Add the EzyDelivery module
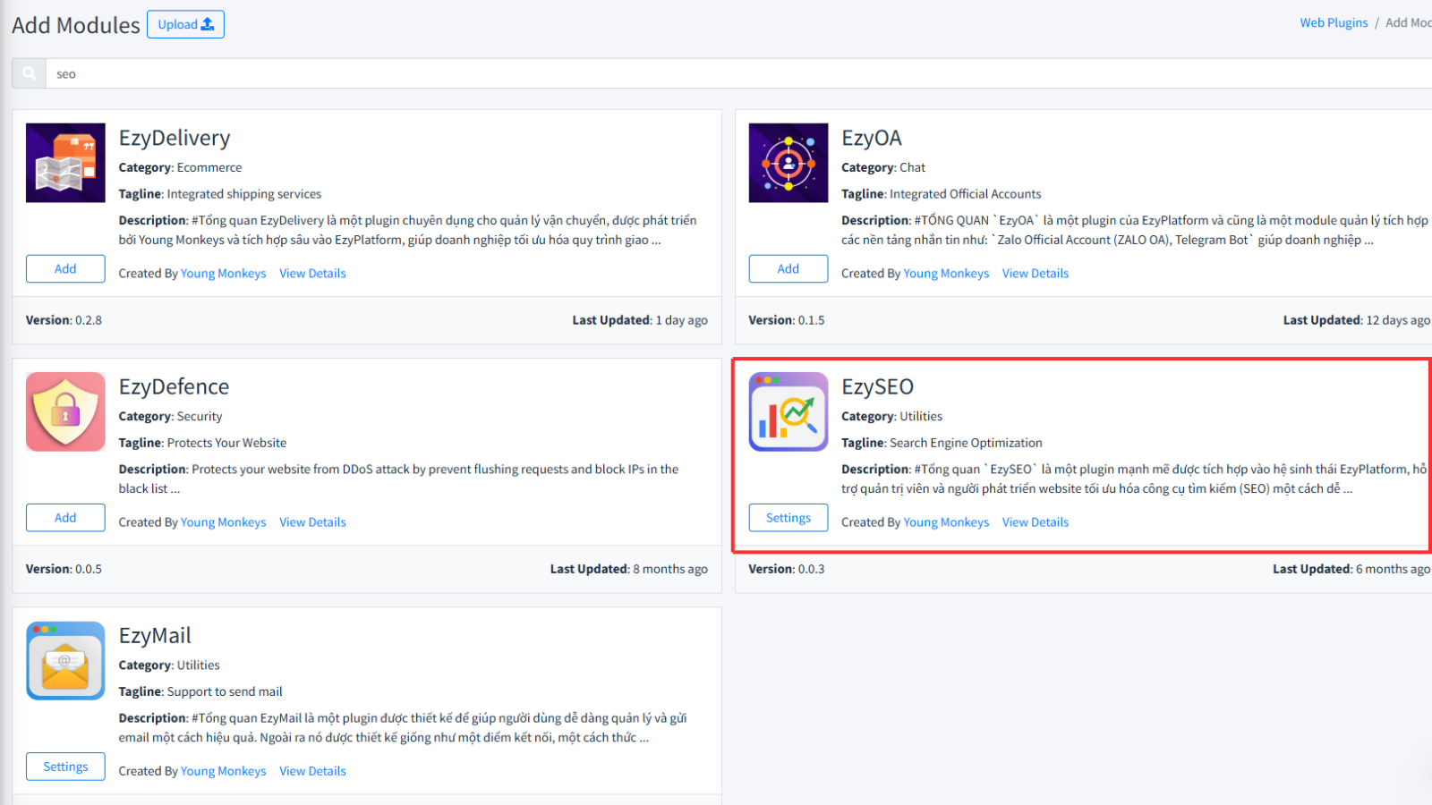This screenshot has height=805, width=1432. 65,268
